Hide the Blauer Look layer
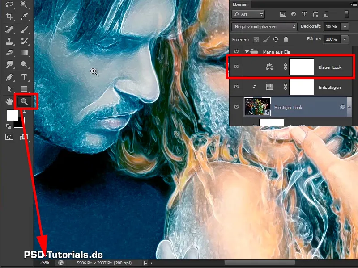The width and height of the screenshot is (358, 268). (236, 67)
